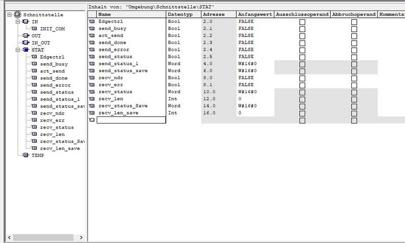
Task: Click row icon next to recv_len_save in table
Action: tap(92, 113)
